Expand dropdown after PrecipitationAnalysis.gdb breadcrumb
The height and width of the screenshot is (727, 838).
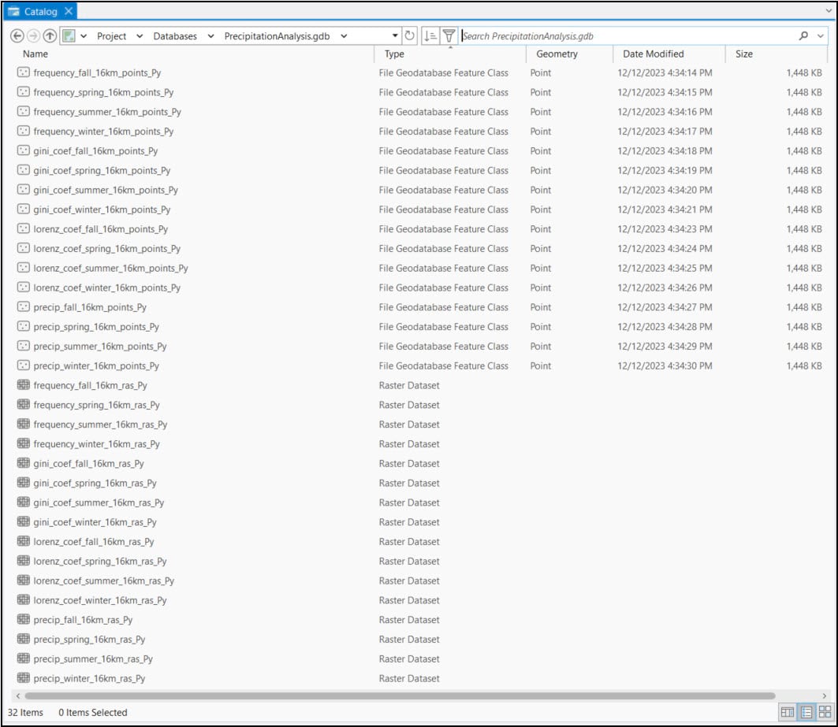(344, 36)
